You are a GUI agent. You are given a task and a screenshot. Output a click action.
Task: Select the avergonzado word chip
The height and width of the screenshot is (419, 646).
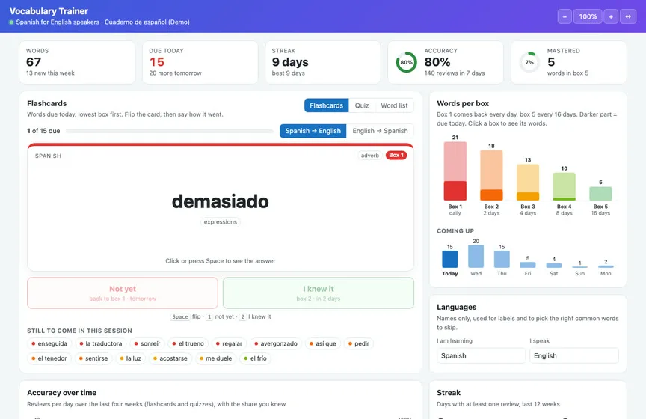pos(276,343)
